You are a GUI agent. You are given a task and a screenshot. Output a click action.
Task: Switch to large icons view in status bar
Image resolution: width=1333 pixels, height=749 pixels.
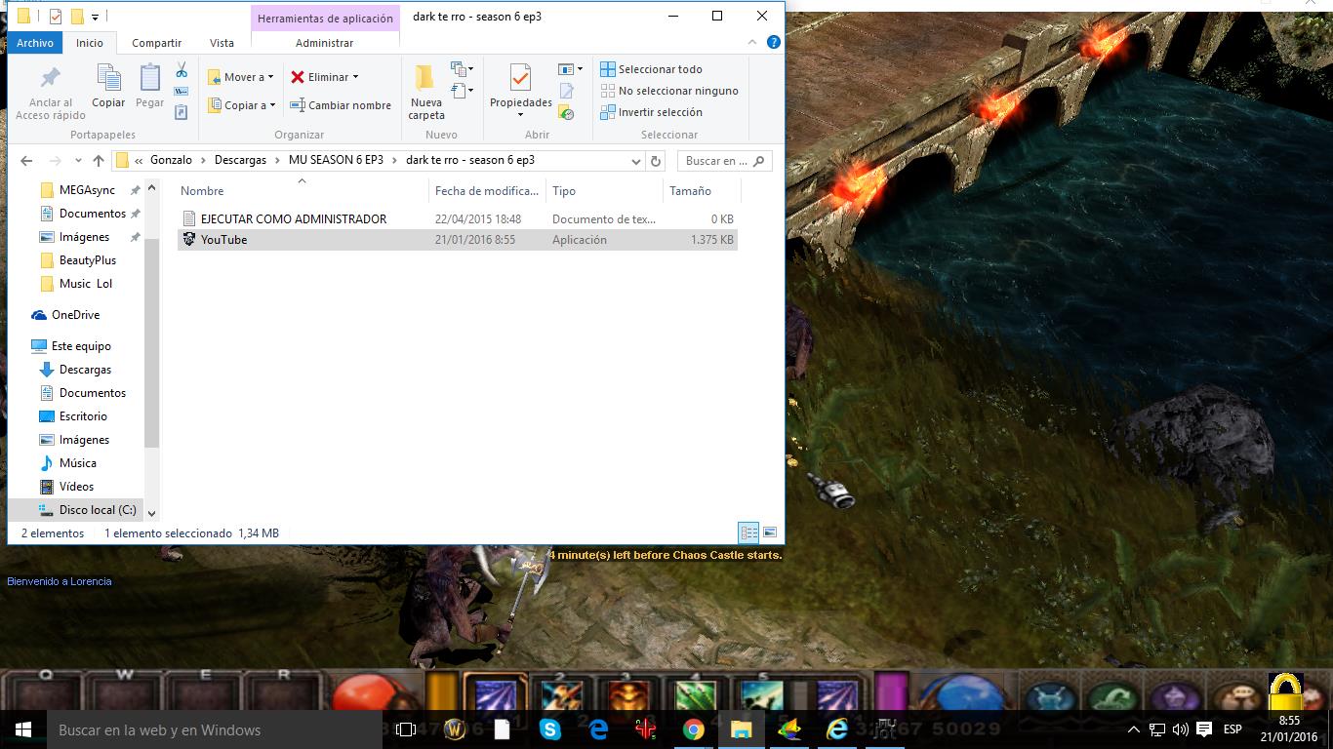click(770, 532)
